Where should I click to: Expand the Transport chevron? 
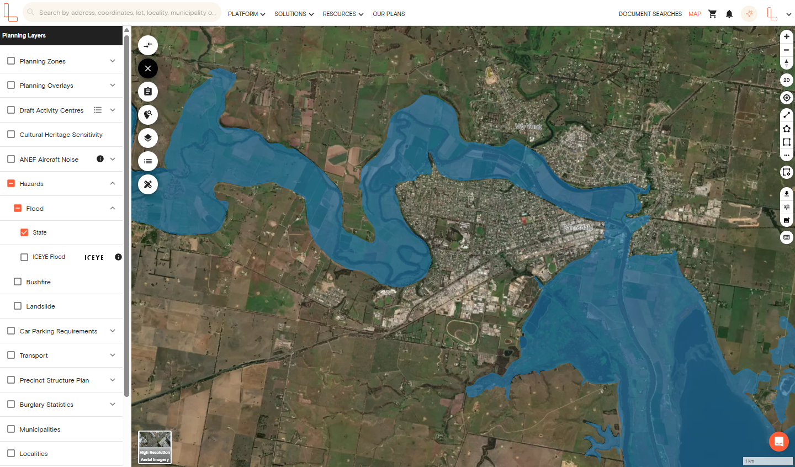113,355
